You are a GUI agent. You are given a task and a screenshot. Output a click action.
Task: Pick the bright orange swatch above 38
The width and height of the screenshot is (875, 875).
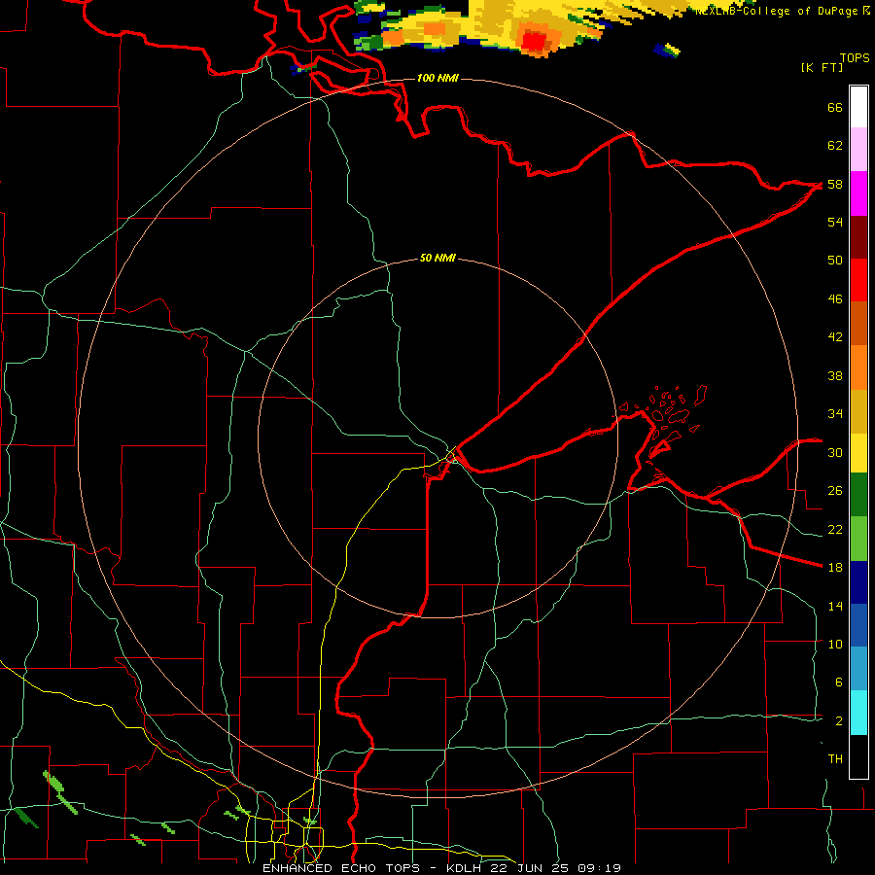coord(858,367)
